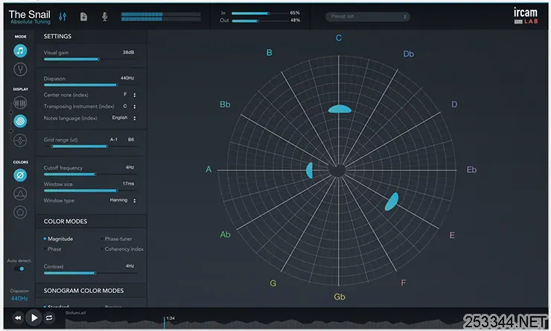The image size is (551, 331).
Task: Change the Transposing instrument index stepper
Action: tap(134, 106)
